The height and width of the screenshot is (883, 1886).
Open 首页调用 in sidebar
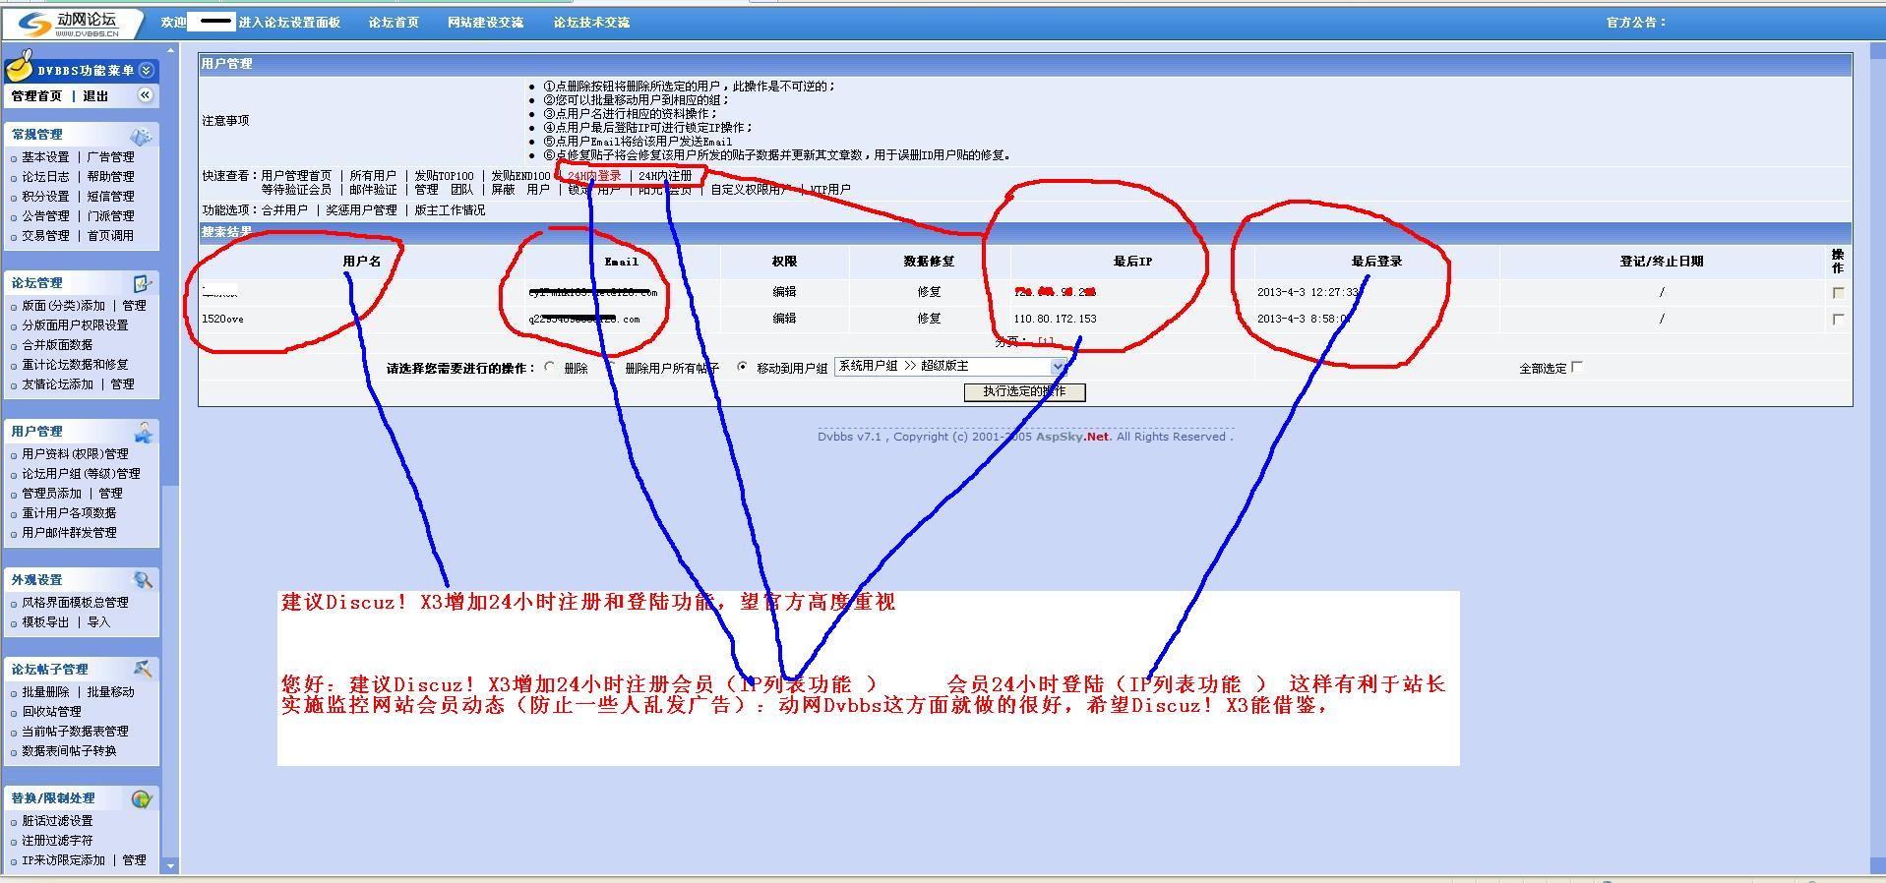(x=110, y=236)
